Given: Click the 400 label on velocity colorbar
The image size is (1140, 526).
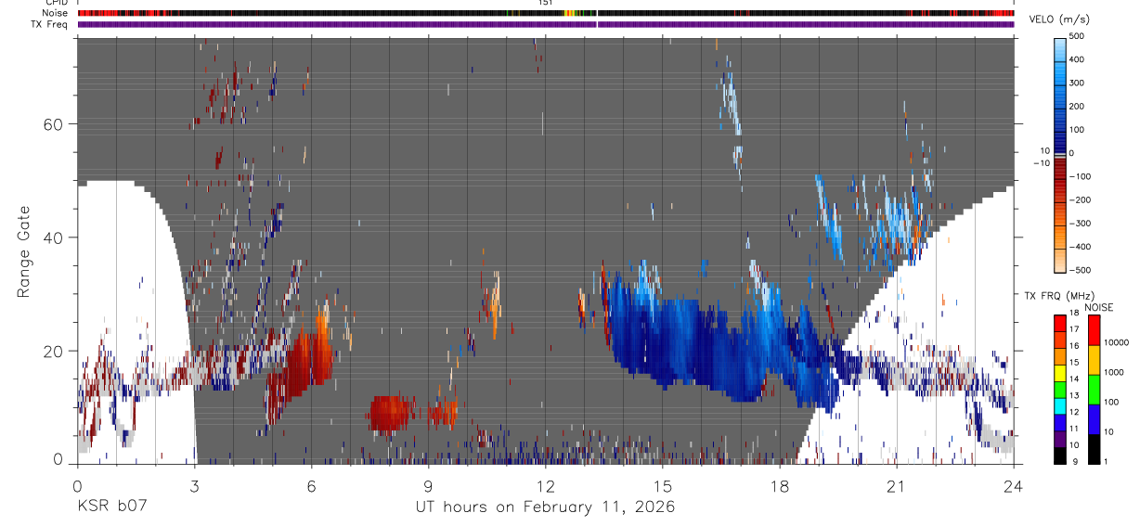Looking at the screenshot, I should [x=1077, y=59].
